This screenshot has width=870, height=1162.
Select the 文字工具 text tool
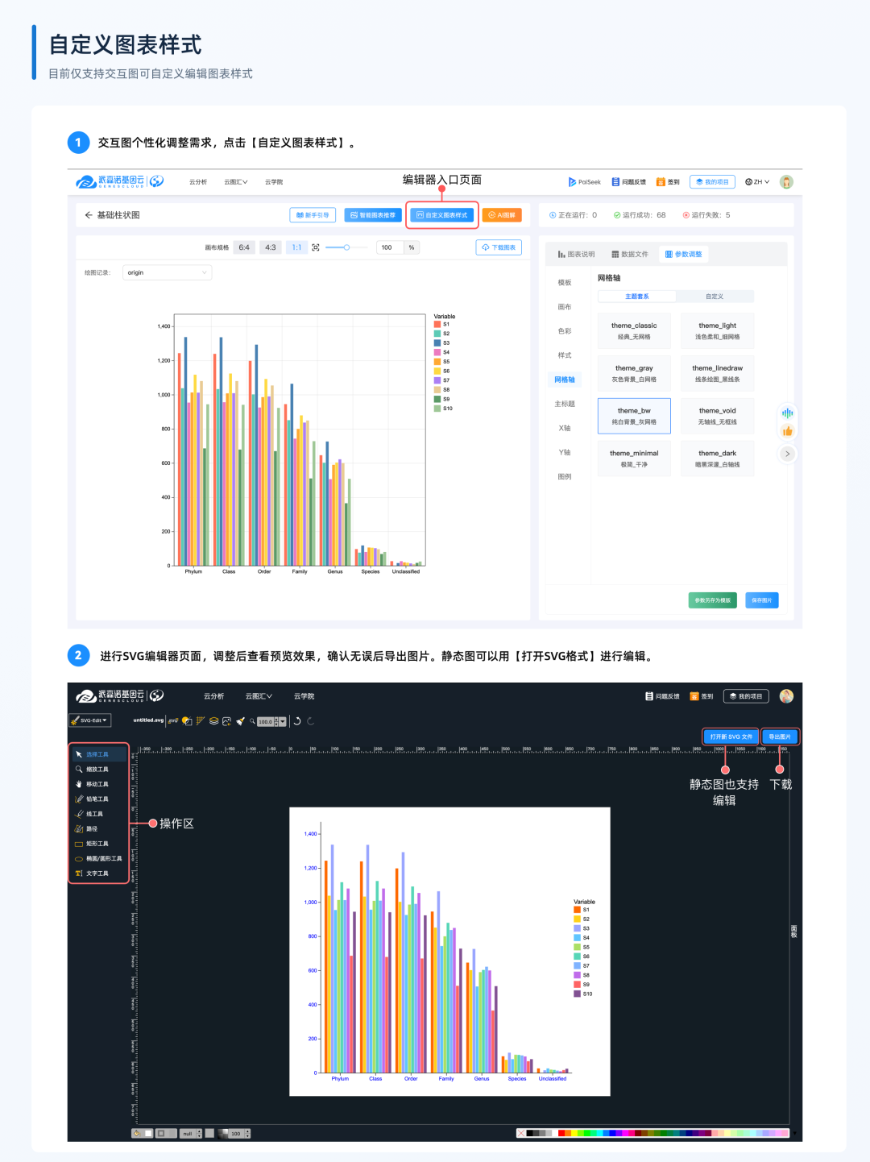point(98,874)
